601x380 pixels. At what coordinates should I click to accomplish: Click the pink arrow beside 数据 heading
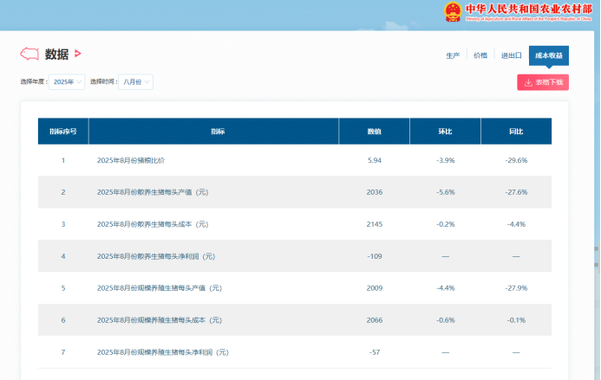(x=78, y=54)
